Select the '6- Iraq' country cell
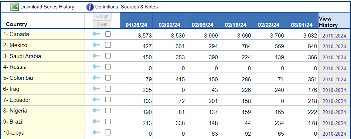 [x=42, y=89]
